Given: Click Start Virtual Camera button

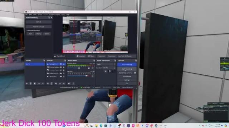Looking at the screenshot, I should tap(125, 73).
